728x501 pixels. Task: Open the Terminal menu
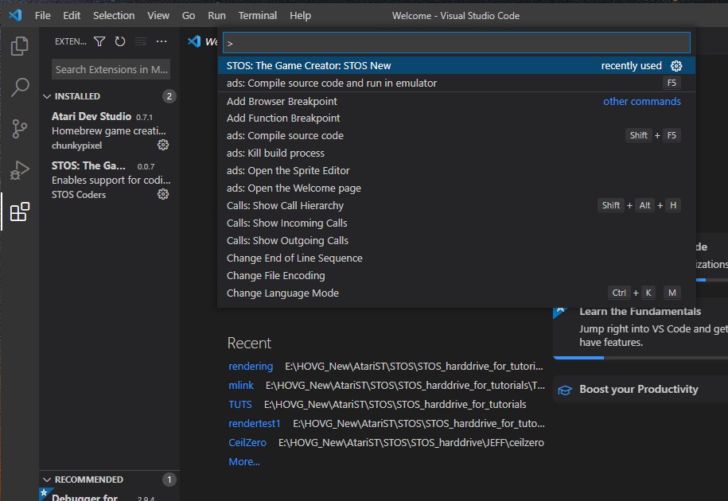click(x=258, y=15)
